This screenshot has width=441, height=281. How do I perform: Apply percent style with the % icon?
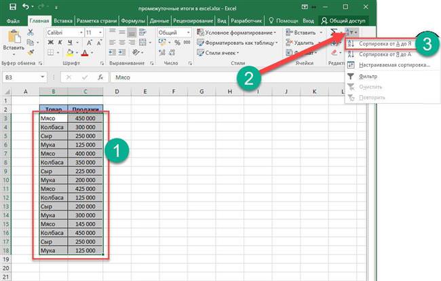point(177,43)
